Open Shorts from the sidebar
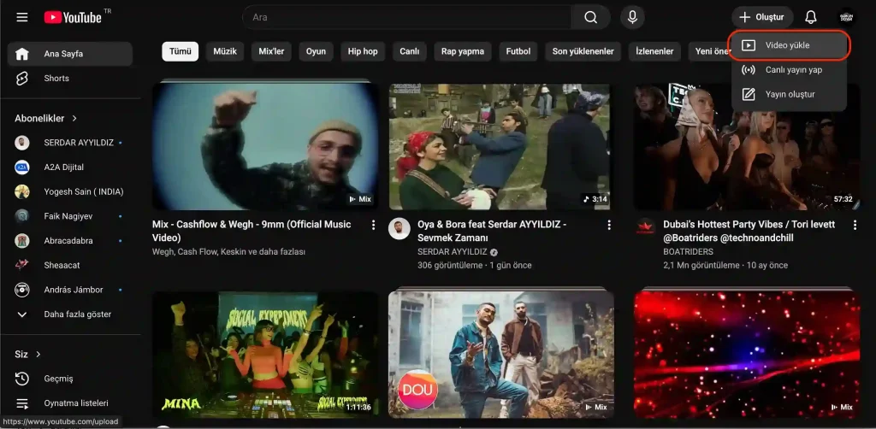876x429 pixels. click(x=56, y=79)
